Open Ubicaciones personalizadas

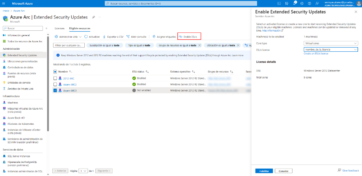click(22, 62)
